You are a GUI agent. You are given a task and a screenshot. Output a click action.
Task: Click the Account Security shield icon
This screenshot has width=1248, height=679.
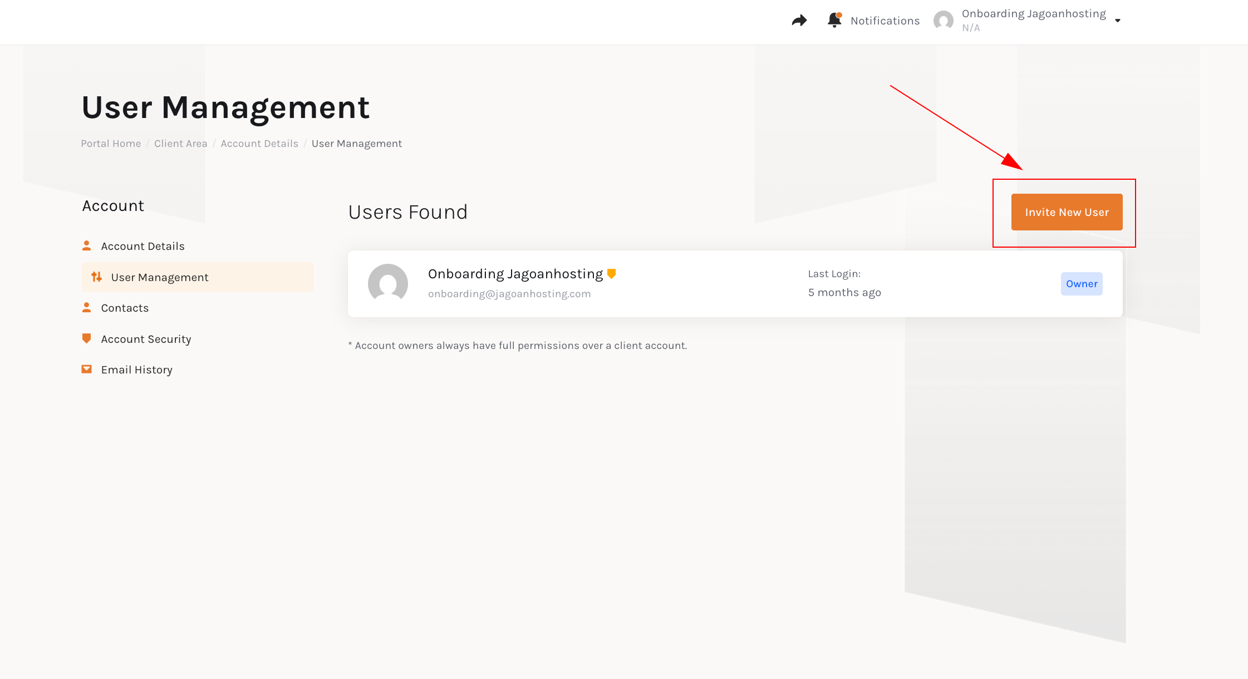coord(87,338)
